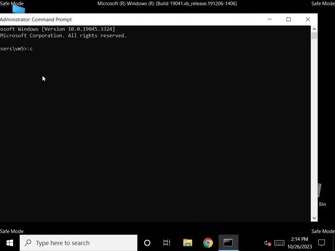The width and height of the screenshot is (335, 251).
Task: Click the Microsoft Corporation rights reserved line
Action: click(x=63, y=35)
